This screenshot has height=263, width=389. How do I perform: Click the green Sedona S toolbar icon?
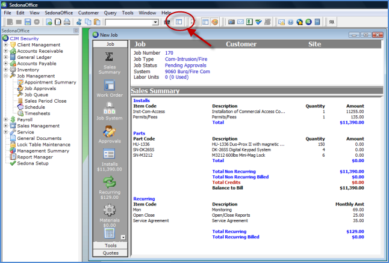308,22
